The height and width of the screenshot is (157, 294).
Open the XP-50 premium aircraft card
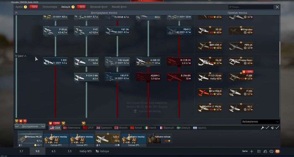coord(210,31)
